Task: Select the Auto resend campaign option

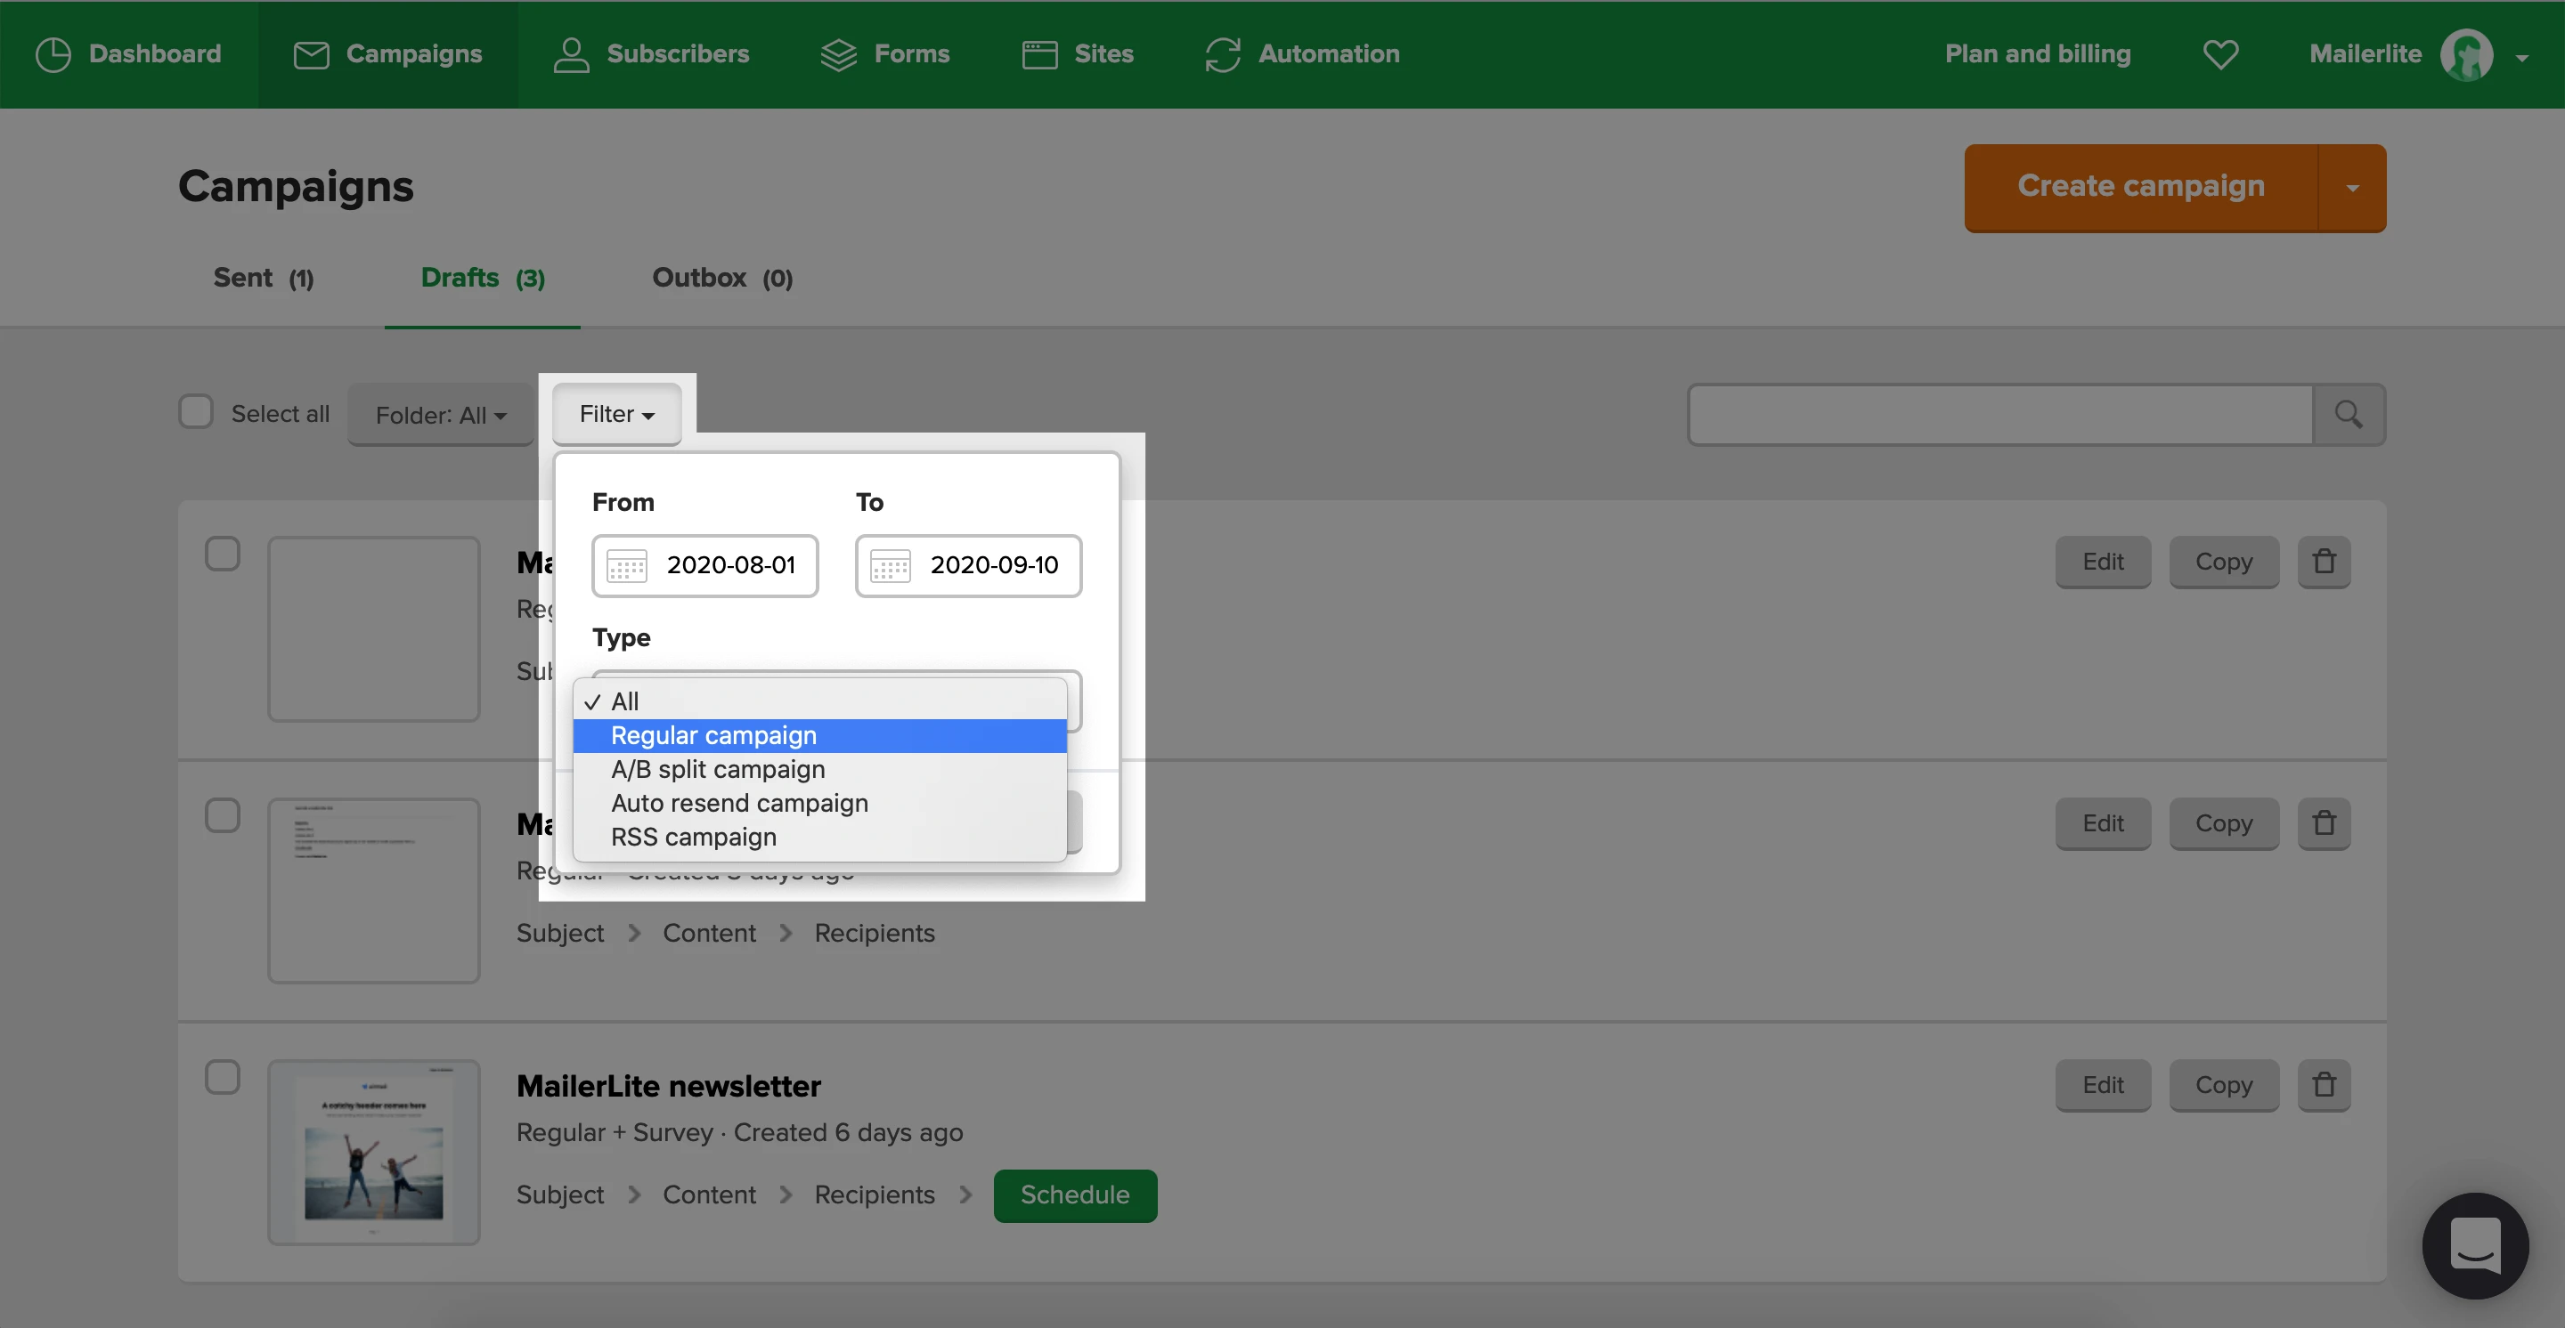Action: pyautogui.click(x=820, y=803)
